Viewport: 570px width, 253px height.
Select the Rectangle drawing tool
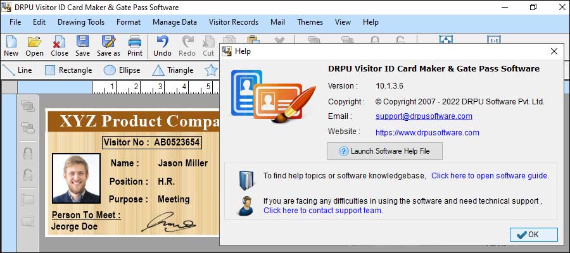pyautogui.click(x=68, y=70)
